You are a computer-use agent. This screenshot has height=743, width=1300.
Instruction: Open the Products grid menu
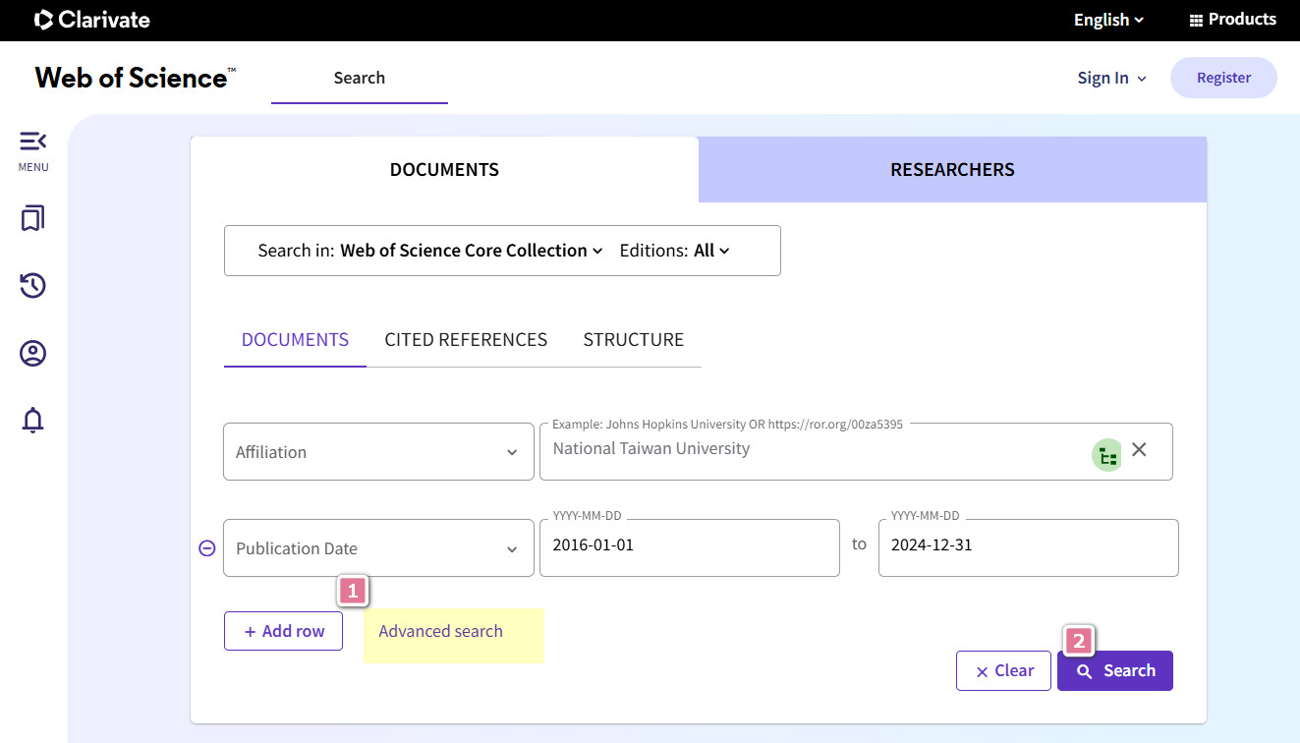(1232, 20)
